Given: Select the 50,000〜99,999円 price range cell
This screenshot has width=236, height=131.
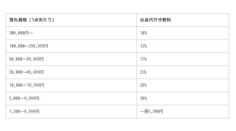Looking at the screenshot, I should click(x=26, y=59).
